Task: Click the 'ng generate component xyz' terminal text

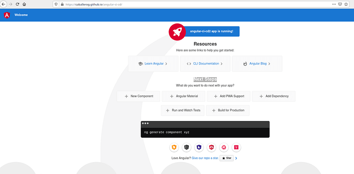Action: click(167, 132)
